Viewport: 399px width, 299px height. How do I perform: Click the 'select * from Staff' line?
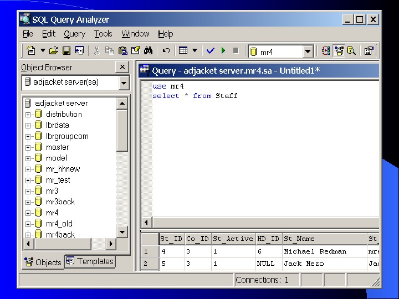click(x=195, y=96)
